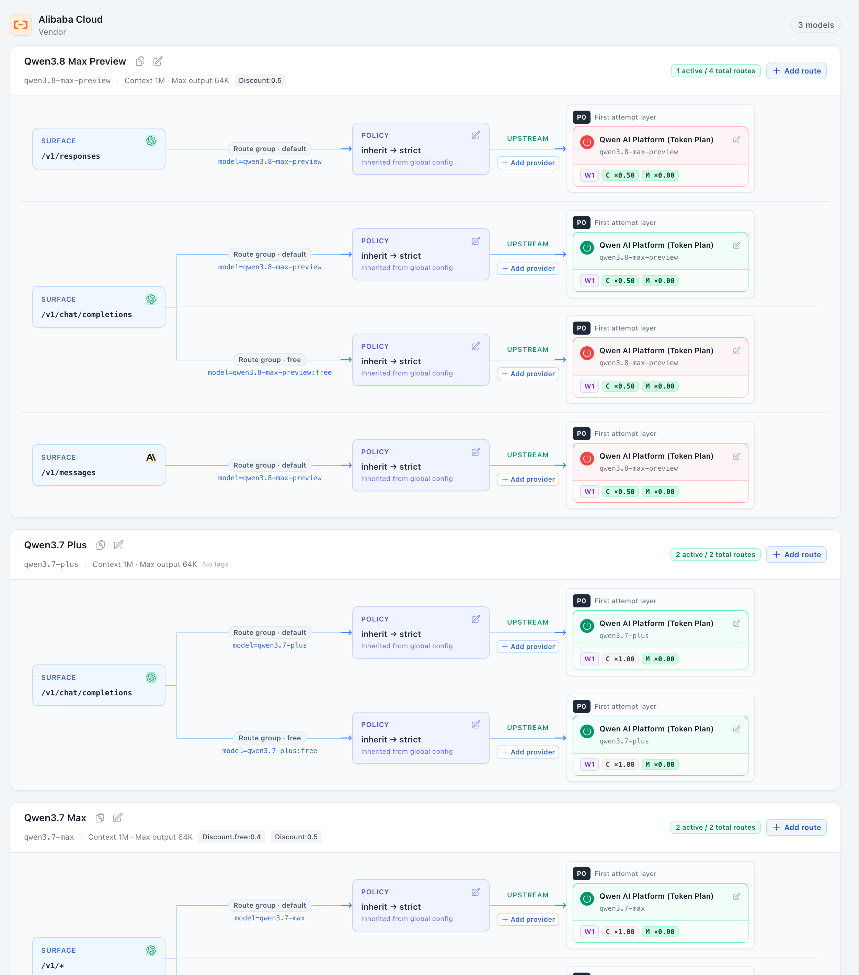Click Qwen3.7 Plus "2 active / 2 total routes" badge
The width and height of the screenshot is (859, 975).
coord(715,554)
